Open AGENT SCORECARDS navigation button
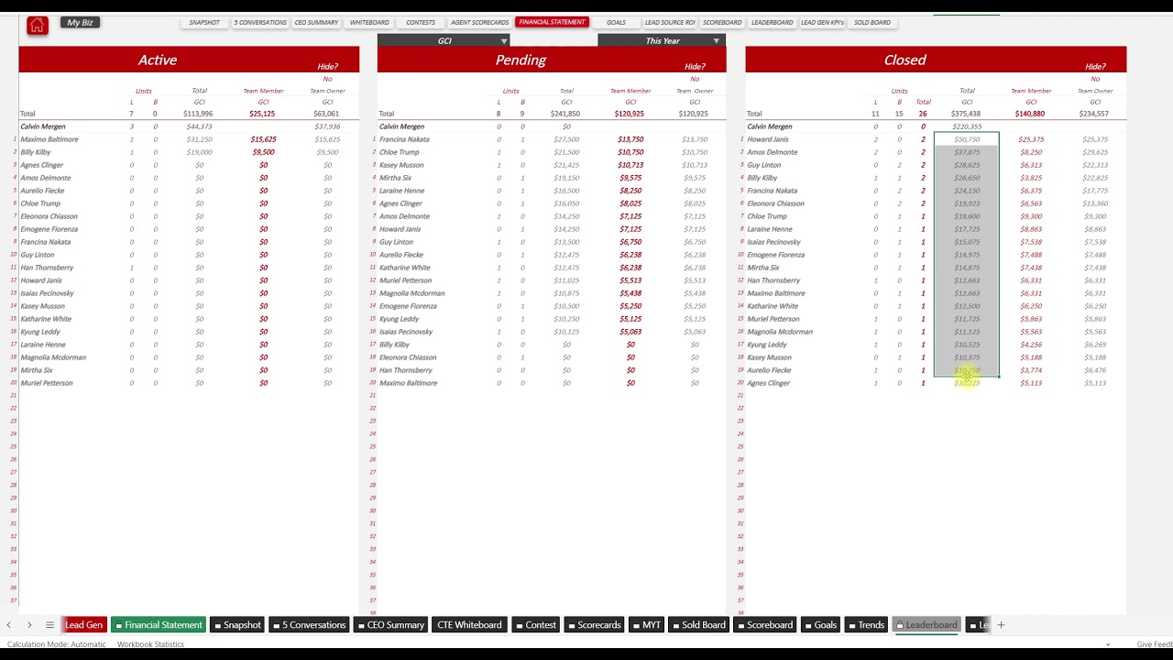 coord(479,22)
